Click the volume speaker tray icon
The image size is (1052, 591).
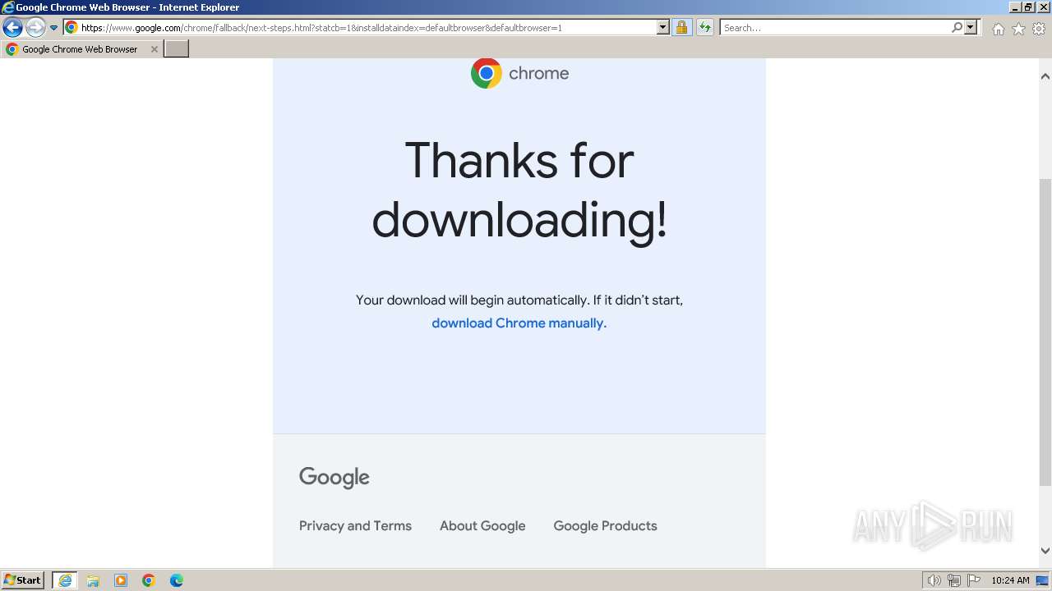point(934,580)
